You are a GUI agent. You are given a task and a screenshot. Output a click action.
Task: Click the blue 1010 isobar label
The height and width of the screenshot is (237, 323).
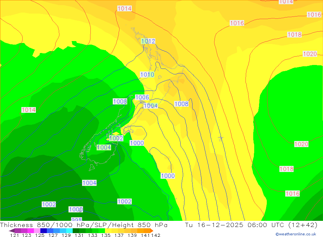coord(147,74)
